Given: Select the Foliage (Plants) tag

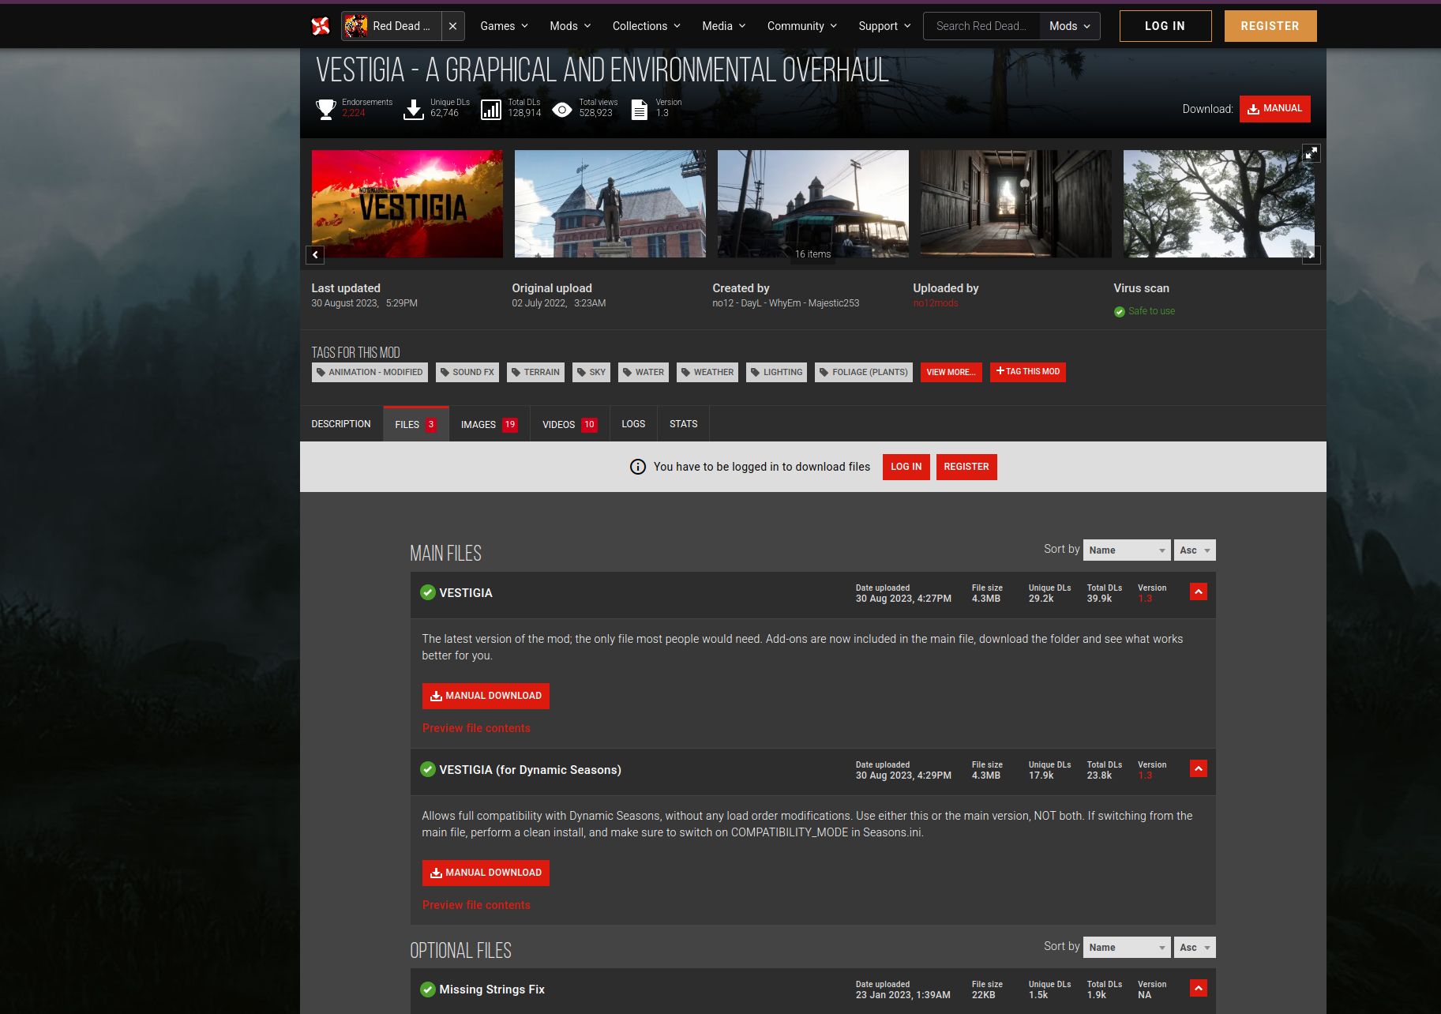Looking at the screenshot, I should [864, 372].
